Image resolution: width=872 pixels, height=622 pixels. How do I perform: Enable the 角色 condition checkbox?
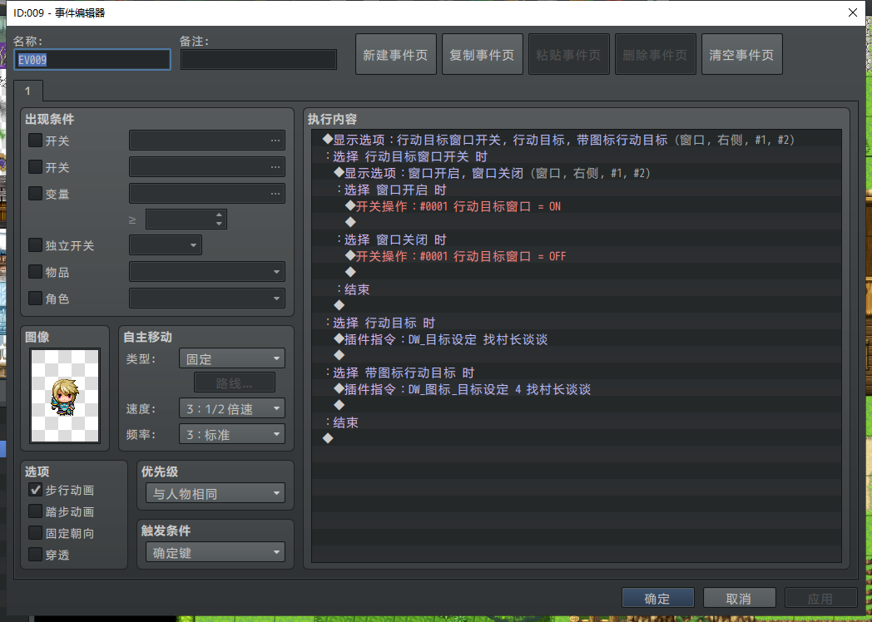(x=35, y=298)
